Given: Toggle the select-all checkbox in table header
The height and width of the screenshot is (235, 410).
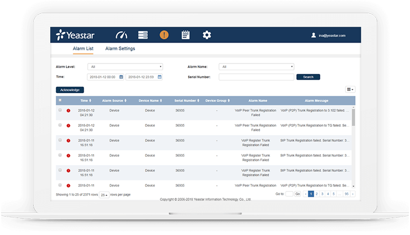Looking at the screenshot, I should pyautogui.click(x=60, y=100).
